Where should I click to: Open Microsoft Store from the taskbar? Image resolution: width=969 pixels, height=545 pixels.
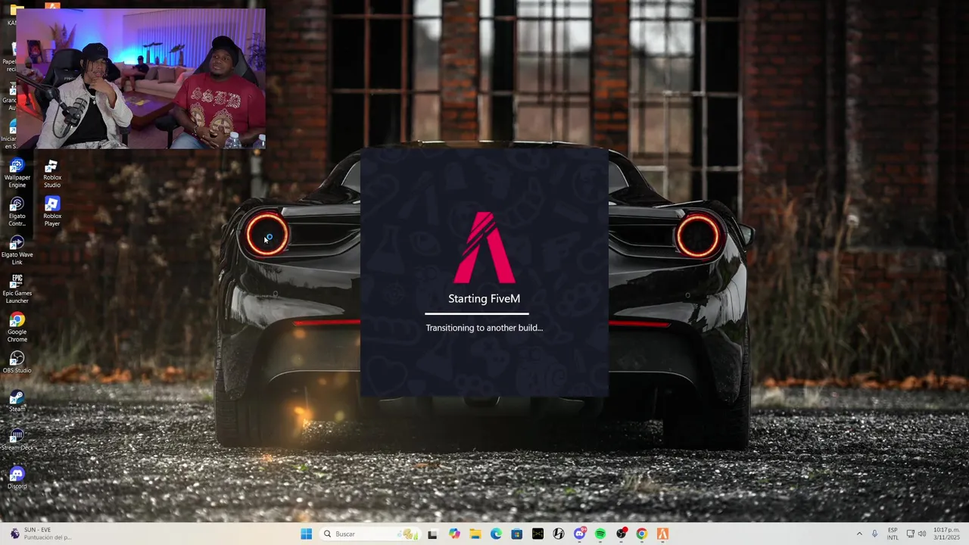pos(517,534)
